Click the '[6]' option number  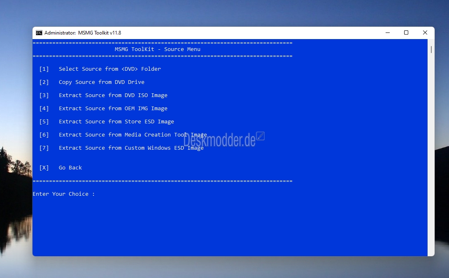44,135
